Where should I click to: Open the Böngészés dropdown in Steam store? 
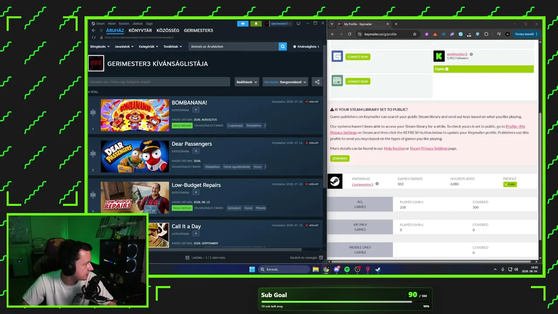(x=99, y=46)
